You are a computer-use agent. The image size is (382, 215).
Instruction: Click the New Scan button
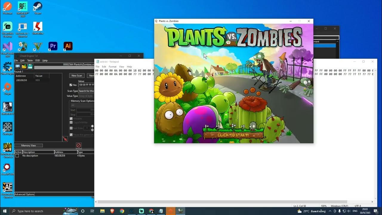(x=77, y=76)
